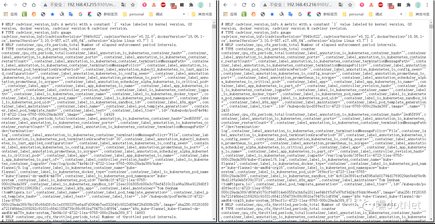
Task: Open the pink T extension in left window
Action: pyautogui.click(x=145, y=5)
